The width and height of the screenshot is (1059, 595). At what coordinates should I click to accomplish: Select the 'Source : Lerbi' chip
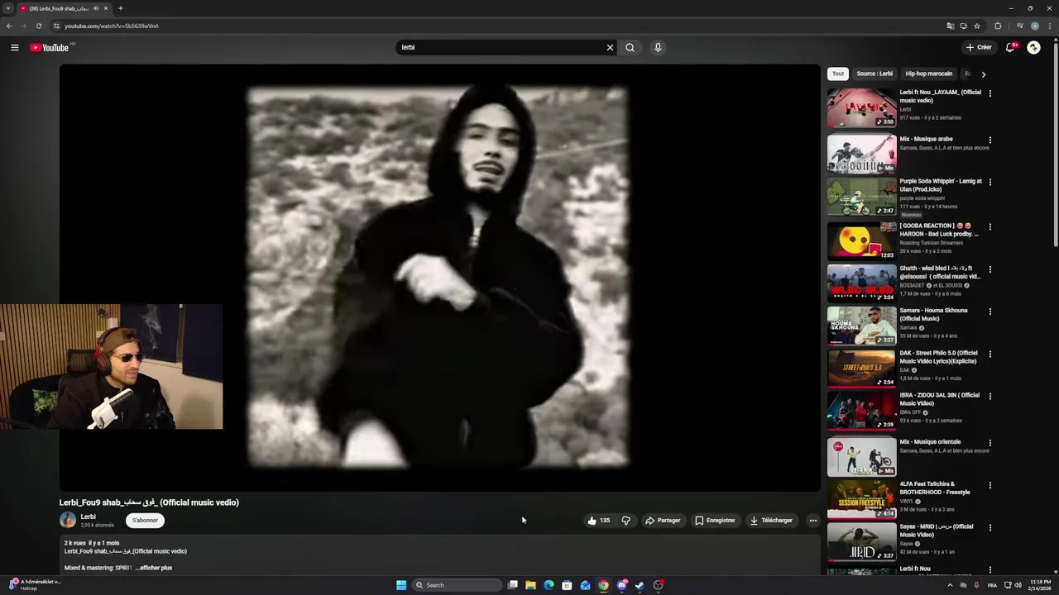(x=875, y=74)
